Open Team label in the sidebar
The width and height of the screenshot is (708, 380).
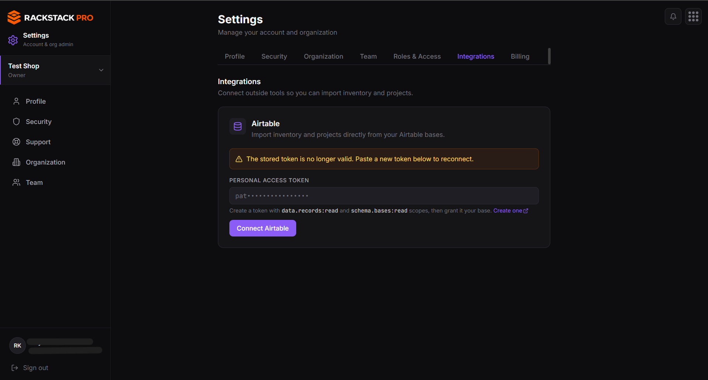pyautogui.click(x=34, y=182)
